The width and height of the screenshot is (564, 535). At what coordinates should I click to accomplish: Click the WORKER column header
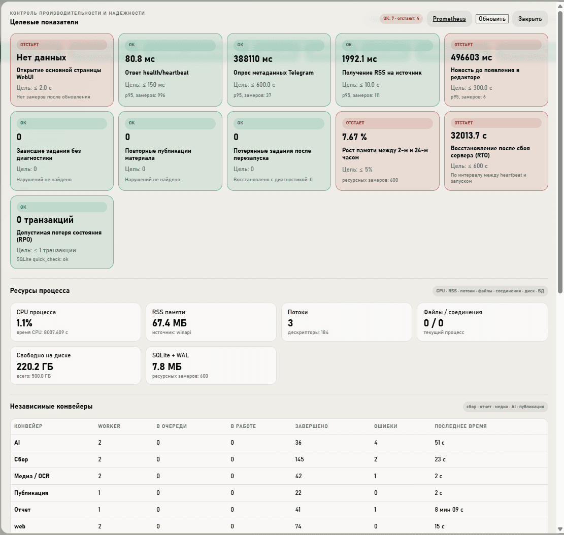(x=109, y=426)
